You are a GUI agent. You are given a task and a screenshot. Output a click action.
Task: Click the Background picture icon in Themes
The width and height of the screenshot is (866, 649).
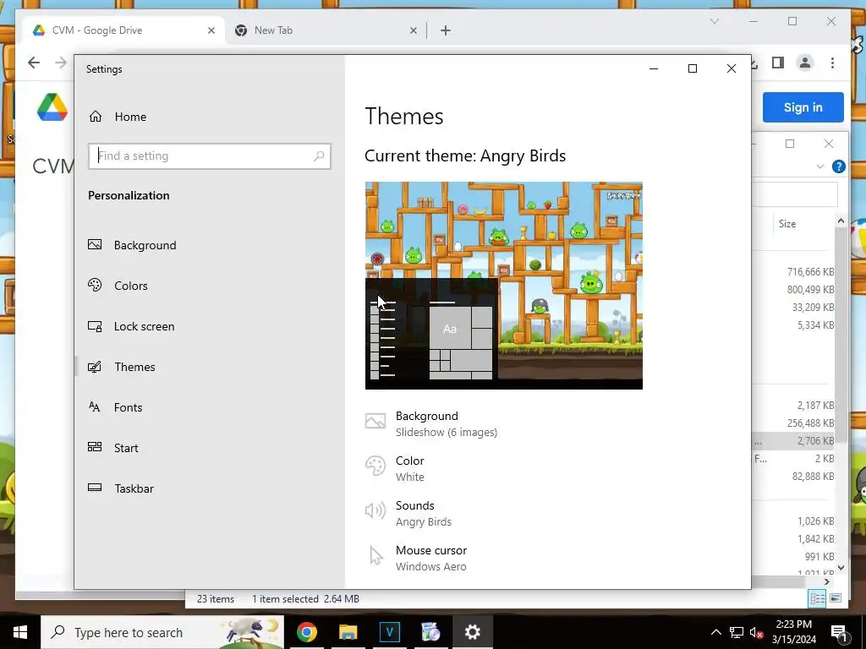(375, 421)
